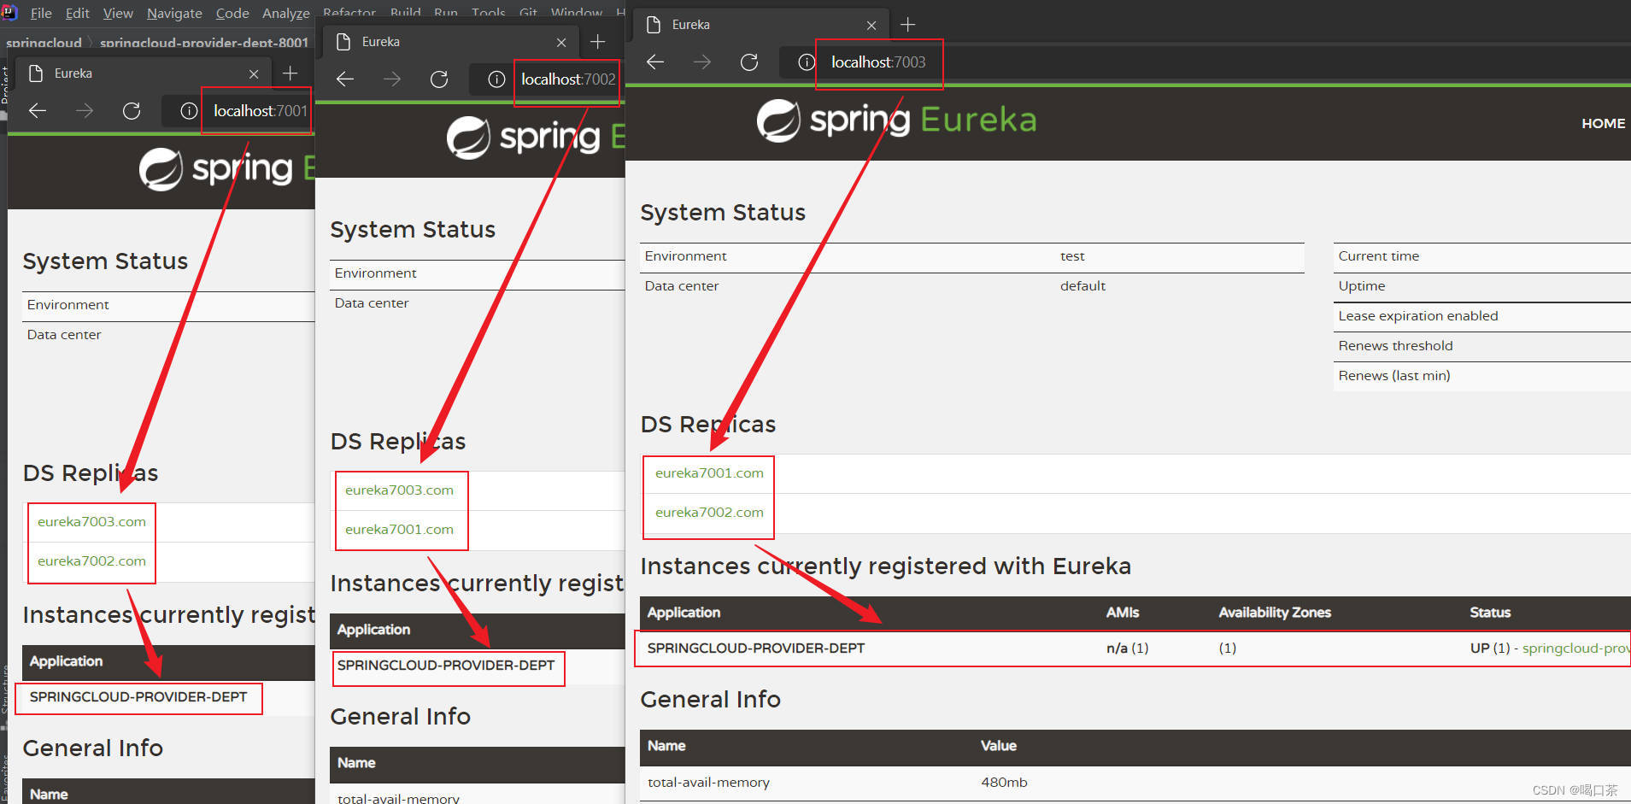The width and height of the screenshot is (1631, 804).
Task: Click forward arrow in localhost:7001 browser window
Action: coord(84,110)
